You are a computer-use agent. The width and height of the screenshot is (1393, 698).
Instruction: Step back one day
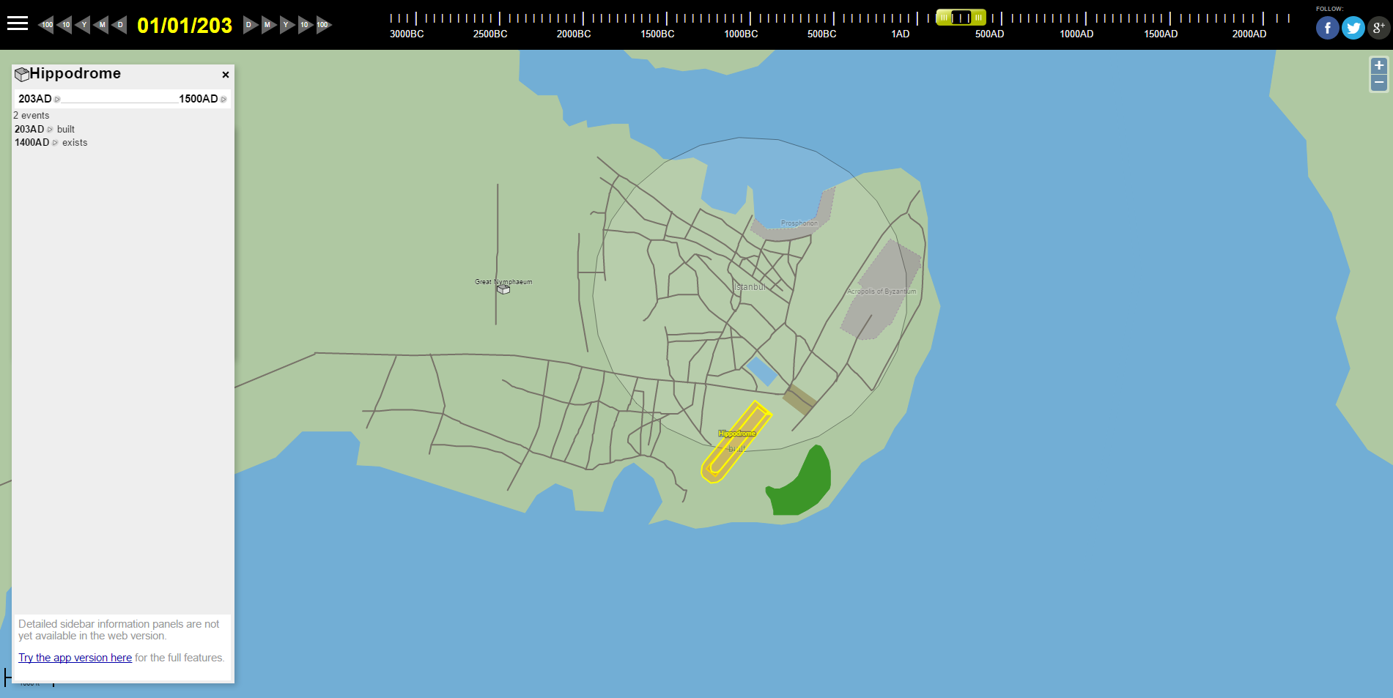(x=119, y=25)
